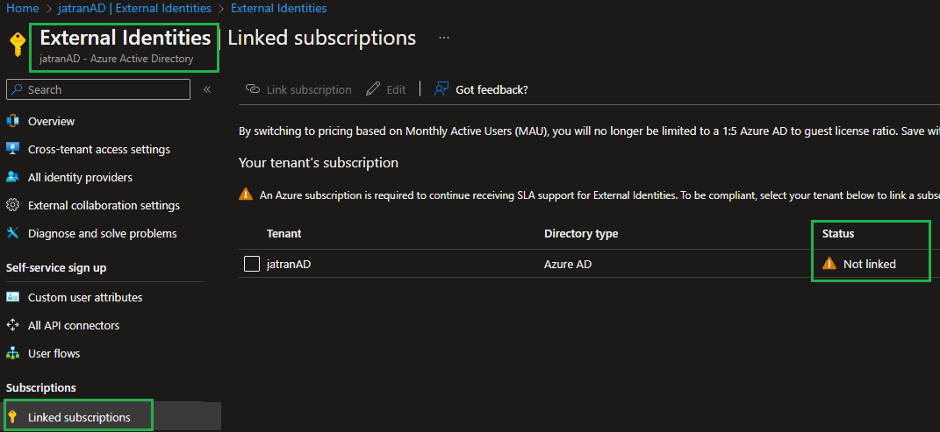Image resolution: width=940 pixels, height=432 pixels.
Task: Click the External collaboration settings gear icon
Action: (x=12, y=205)
